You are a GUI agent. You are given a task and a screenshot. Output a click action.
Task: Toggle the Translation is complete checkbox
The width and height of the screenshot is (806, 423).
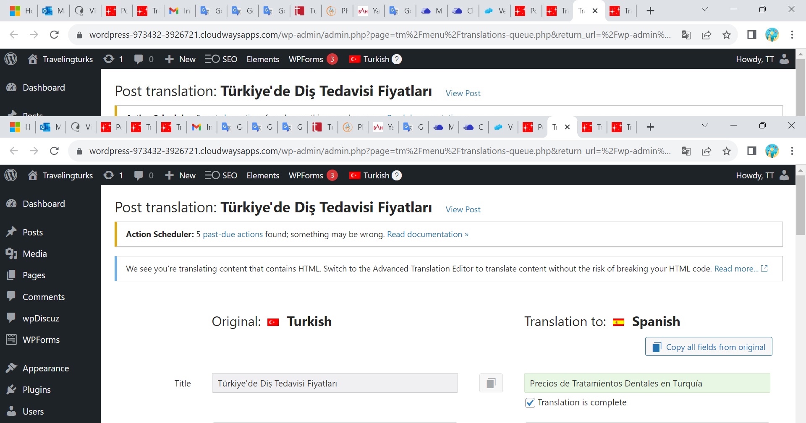(530, 402)
